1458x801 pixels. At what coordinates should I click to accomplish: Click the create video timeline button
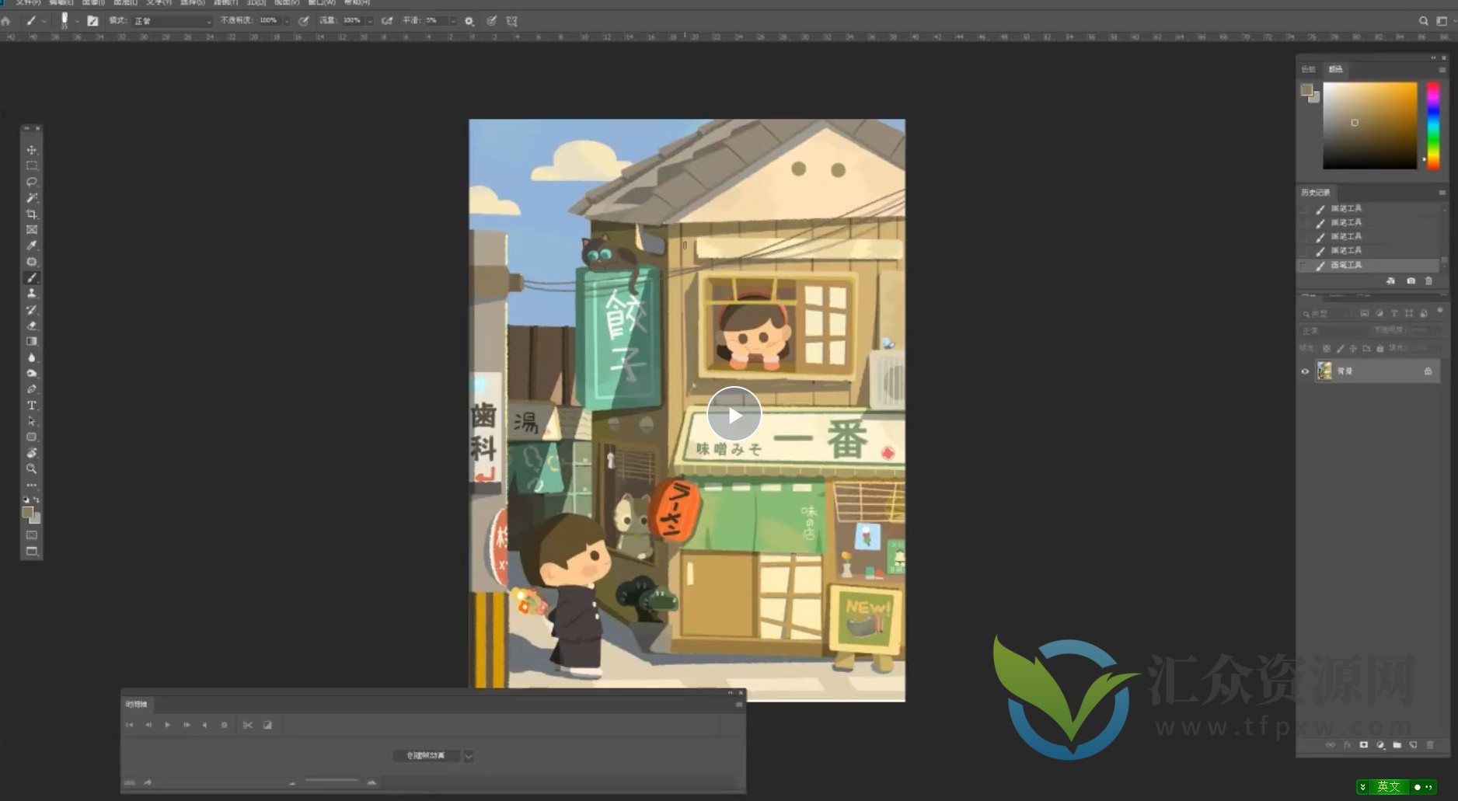click(x=427, y=756)
